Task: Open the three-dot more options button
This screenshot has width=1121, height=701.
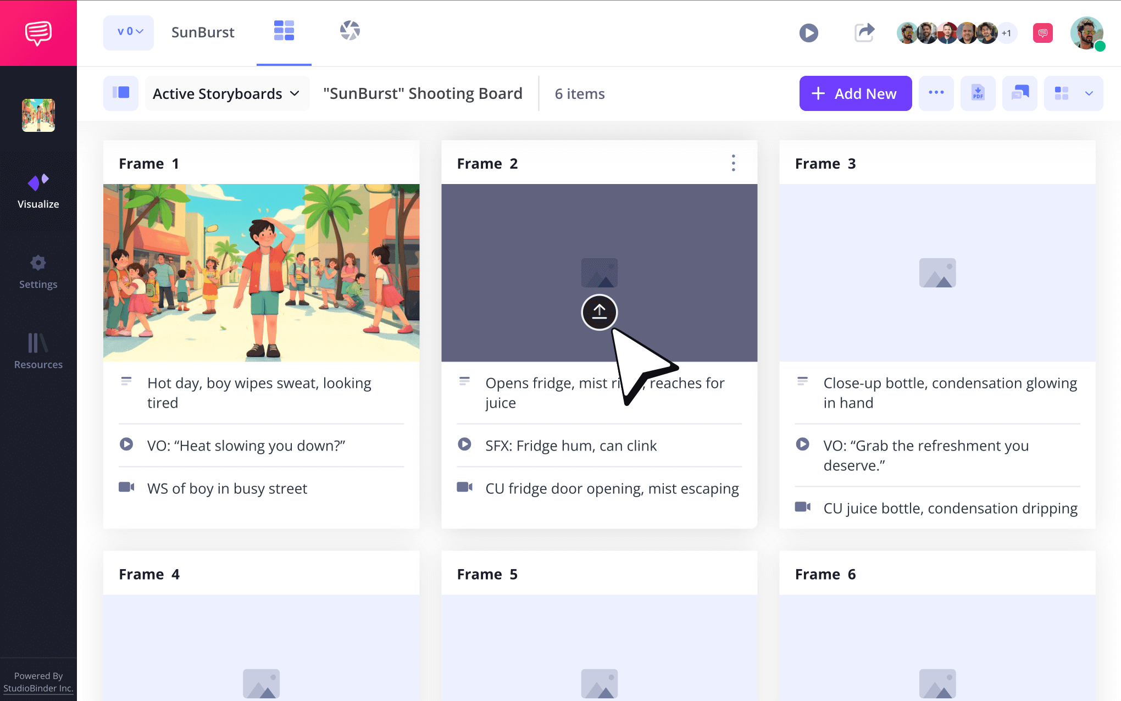Action: (x=936, y=93)
